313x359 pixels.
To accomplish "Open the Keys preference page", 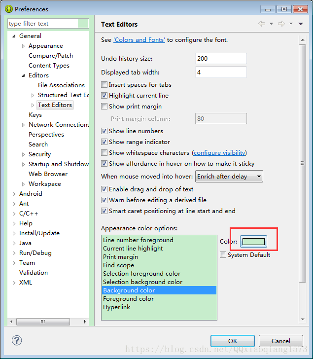I will click(x=35, y=115).
